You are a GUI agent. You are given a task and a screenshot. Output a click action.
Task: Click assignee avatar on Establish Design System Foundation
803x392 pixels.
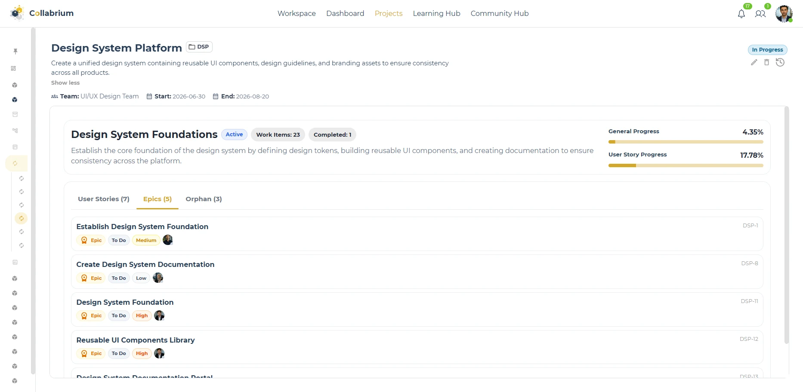pyautogui.click(x=168, y=240)
